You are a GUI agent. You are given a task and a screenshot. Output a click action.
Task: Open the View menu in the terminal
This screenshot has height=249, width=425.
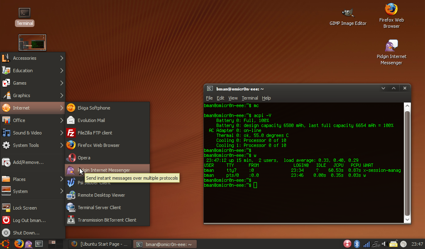point(233,98)
